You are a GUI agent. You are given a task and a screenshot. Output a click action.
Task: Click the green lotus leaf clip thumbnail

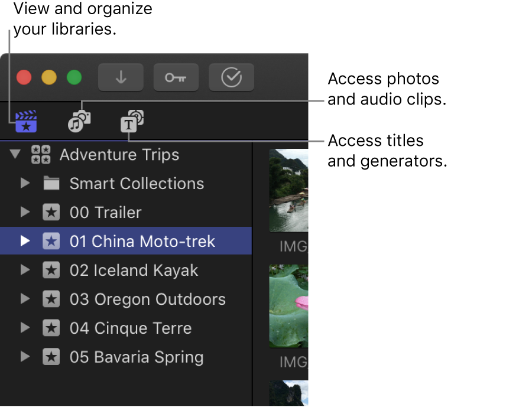[289, 305]
